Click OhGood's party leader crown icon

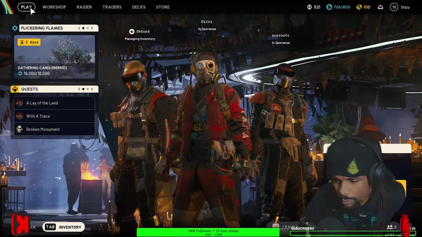pos(132,32)
